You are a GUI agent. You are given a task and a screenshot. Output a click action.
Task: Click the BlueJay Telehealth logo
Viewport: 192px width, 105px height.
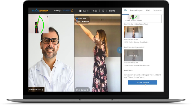pos(40,11)
